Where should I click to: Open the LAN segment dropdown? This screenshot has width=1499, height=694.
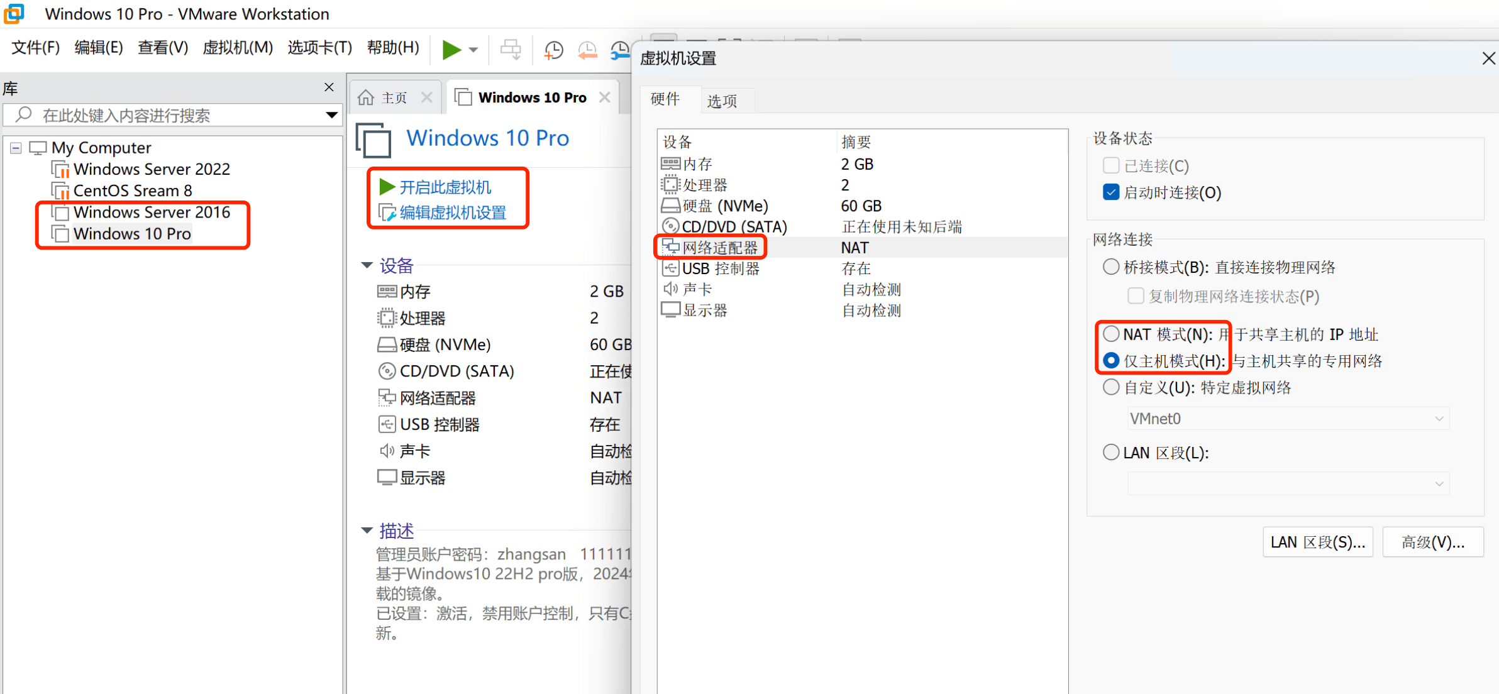pyautogui.click(x=1288, y=483)
